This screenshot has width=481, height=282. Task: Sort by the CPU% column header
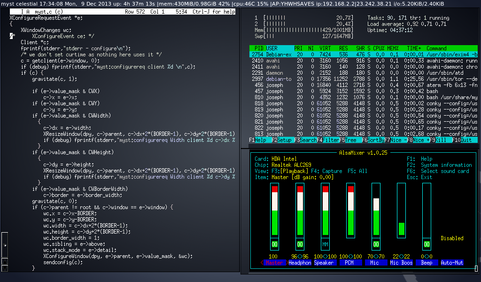[x=379, y=48]
